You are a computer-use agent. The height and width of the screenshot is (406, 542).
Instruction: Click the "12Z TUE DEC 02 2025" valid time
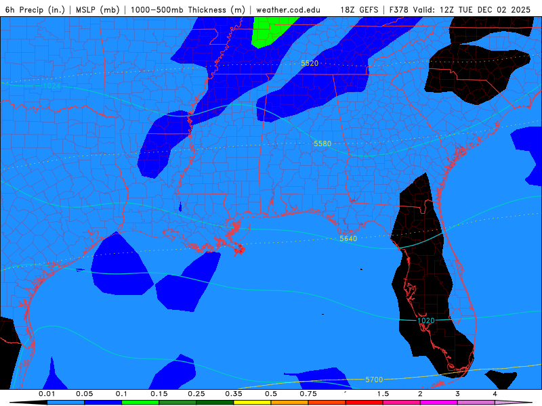485,9
